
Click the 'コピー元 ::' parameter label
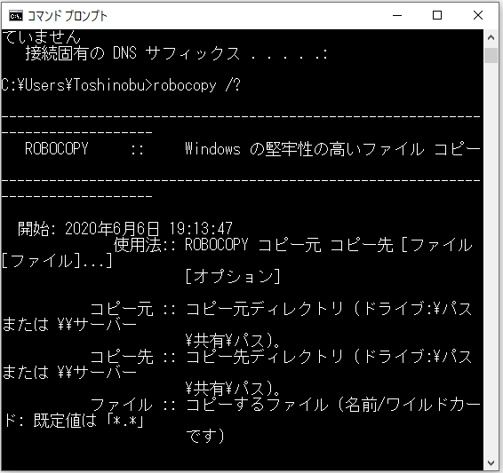pyautogui.click(x=132, y=309)
